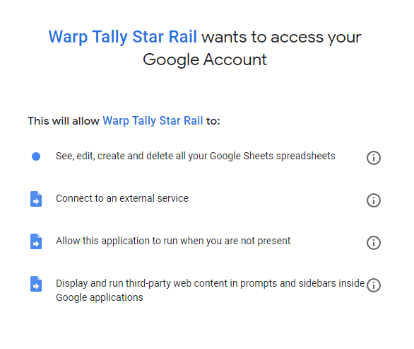Select the 'Connect to an external service' text
The image size is (414, 349).
point(122,198)
